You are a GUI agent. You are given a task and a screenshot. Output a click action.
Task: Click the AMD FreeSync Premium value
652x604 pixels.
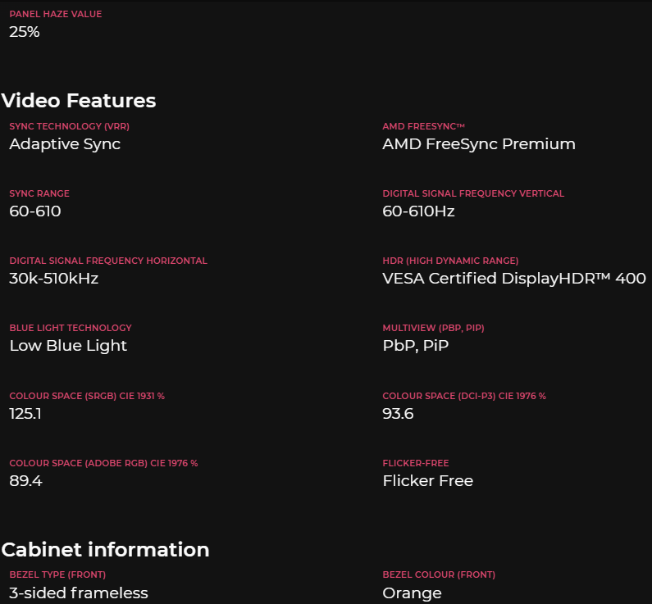(479, 144)
